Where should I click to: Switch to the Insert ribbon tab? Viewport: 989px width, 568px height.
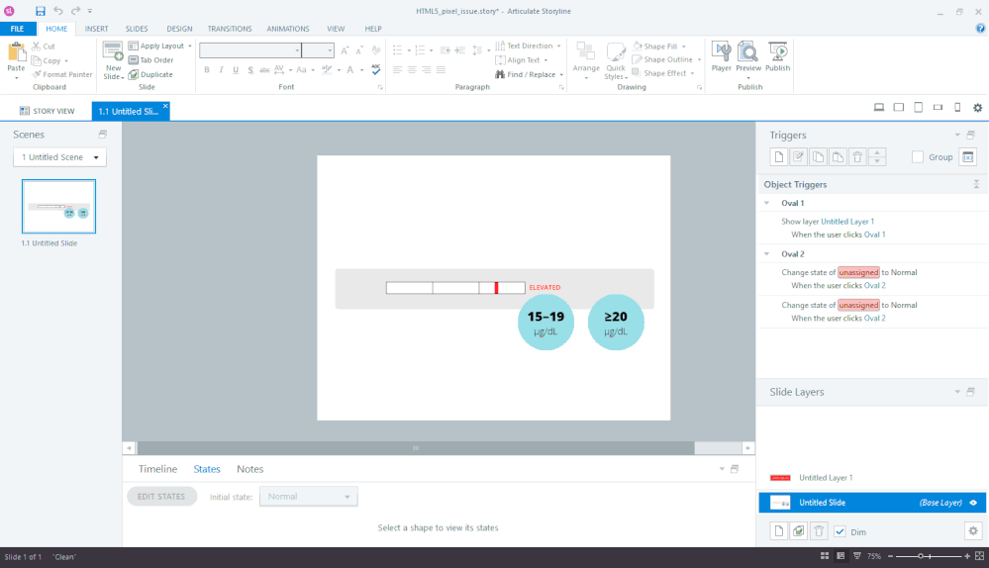tap(97, 29)
